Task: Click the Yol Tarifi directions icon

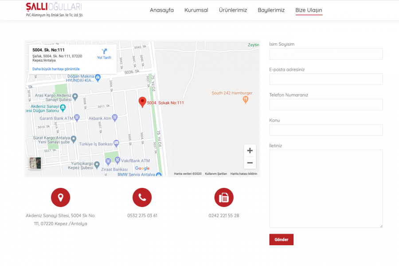Action: 104,52
